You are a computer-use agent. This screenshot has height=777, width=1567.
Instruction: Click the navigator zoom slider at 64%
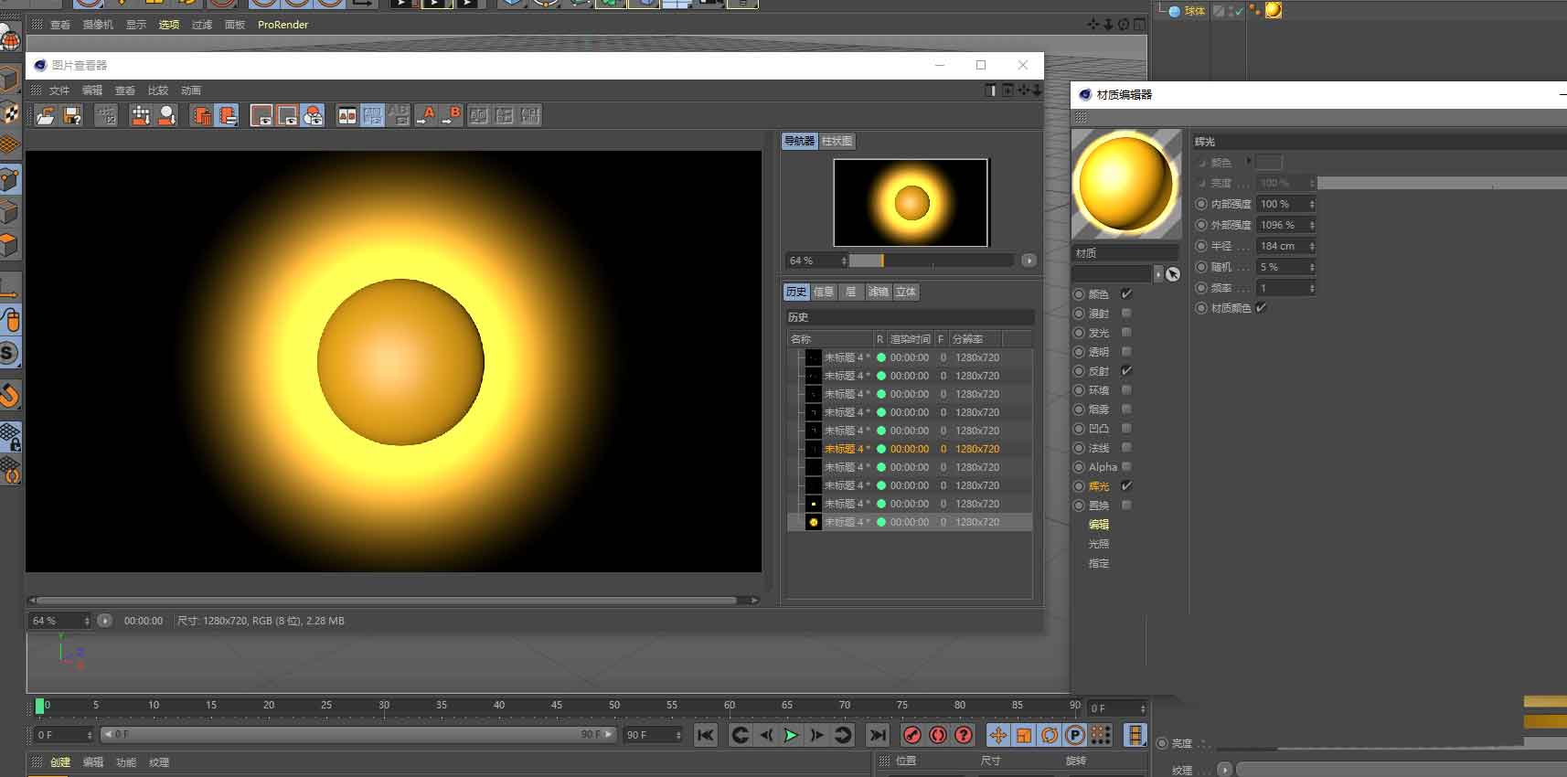pos(881,261)
